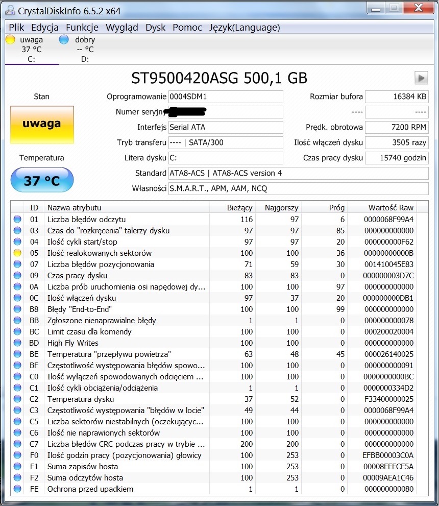Image resolution: width=439 pixels, height=506 pixels.
Task: Click the next disk arrow button
Action: [421, 78]
